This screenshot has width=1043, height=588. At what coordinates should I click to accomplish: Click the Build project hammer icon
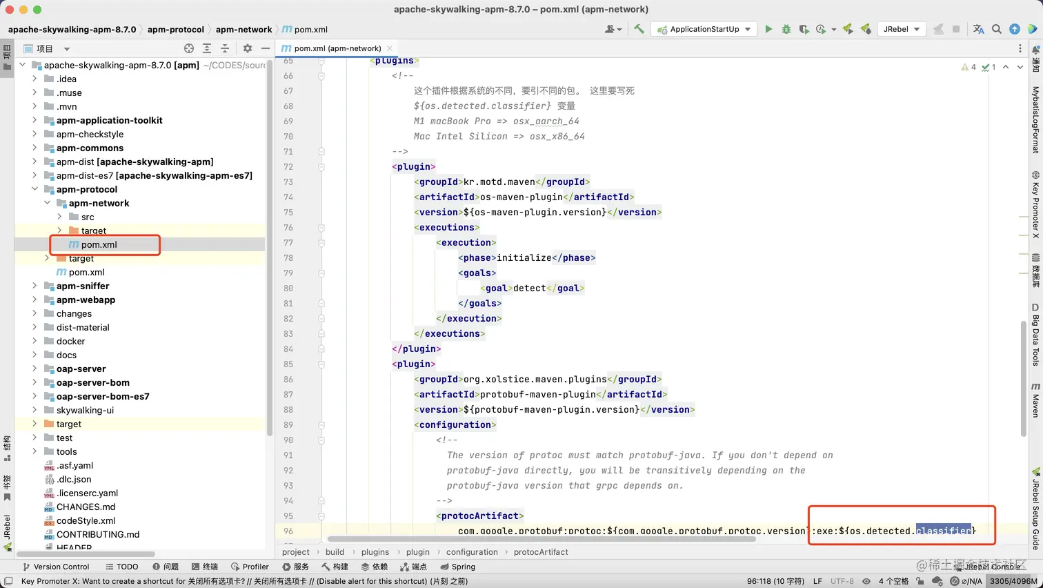(x=639, y=29)
